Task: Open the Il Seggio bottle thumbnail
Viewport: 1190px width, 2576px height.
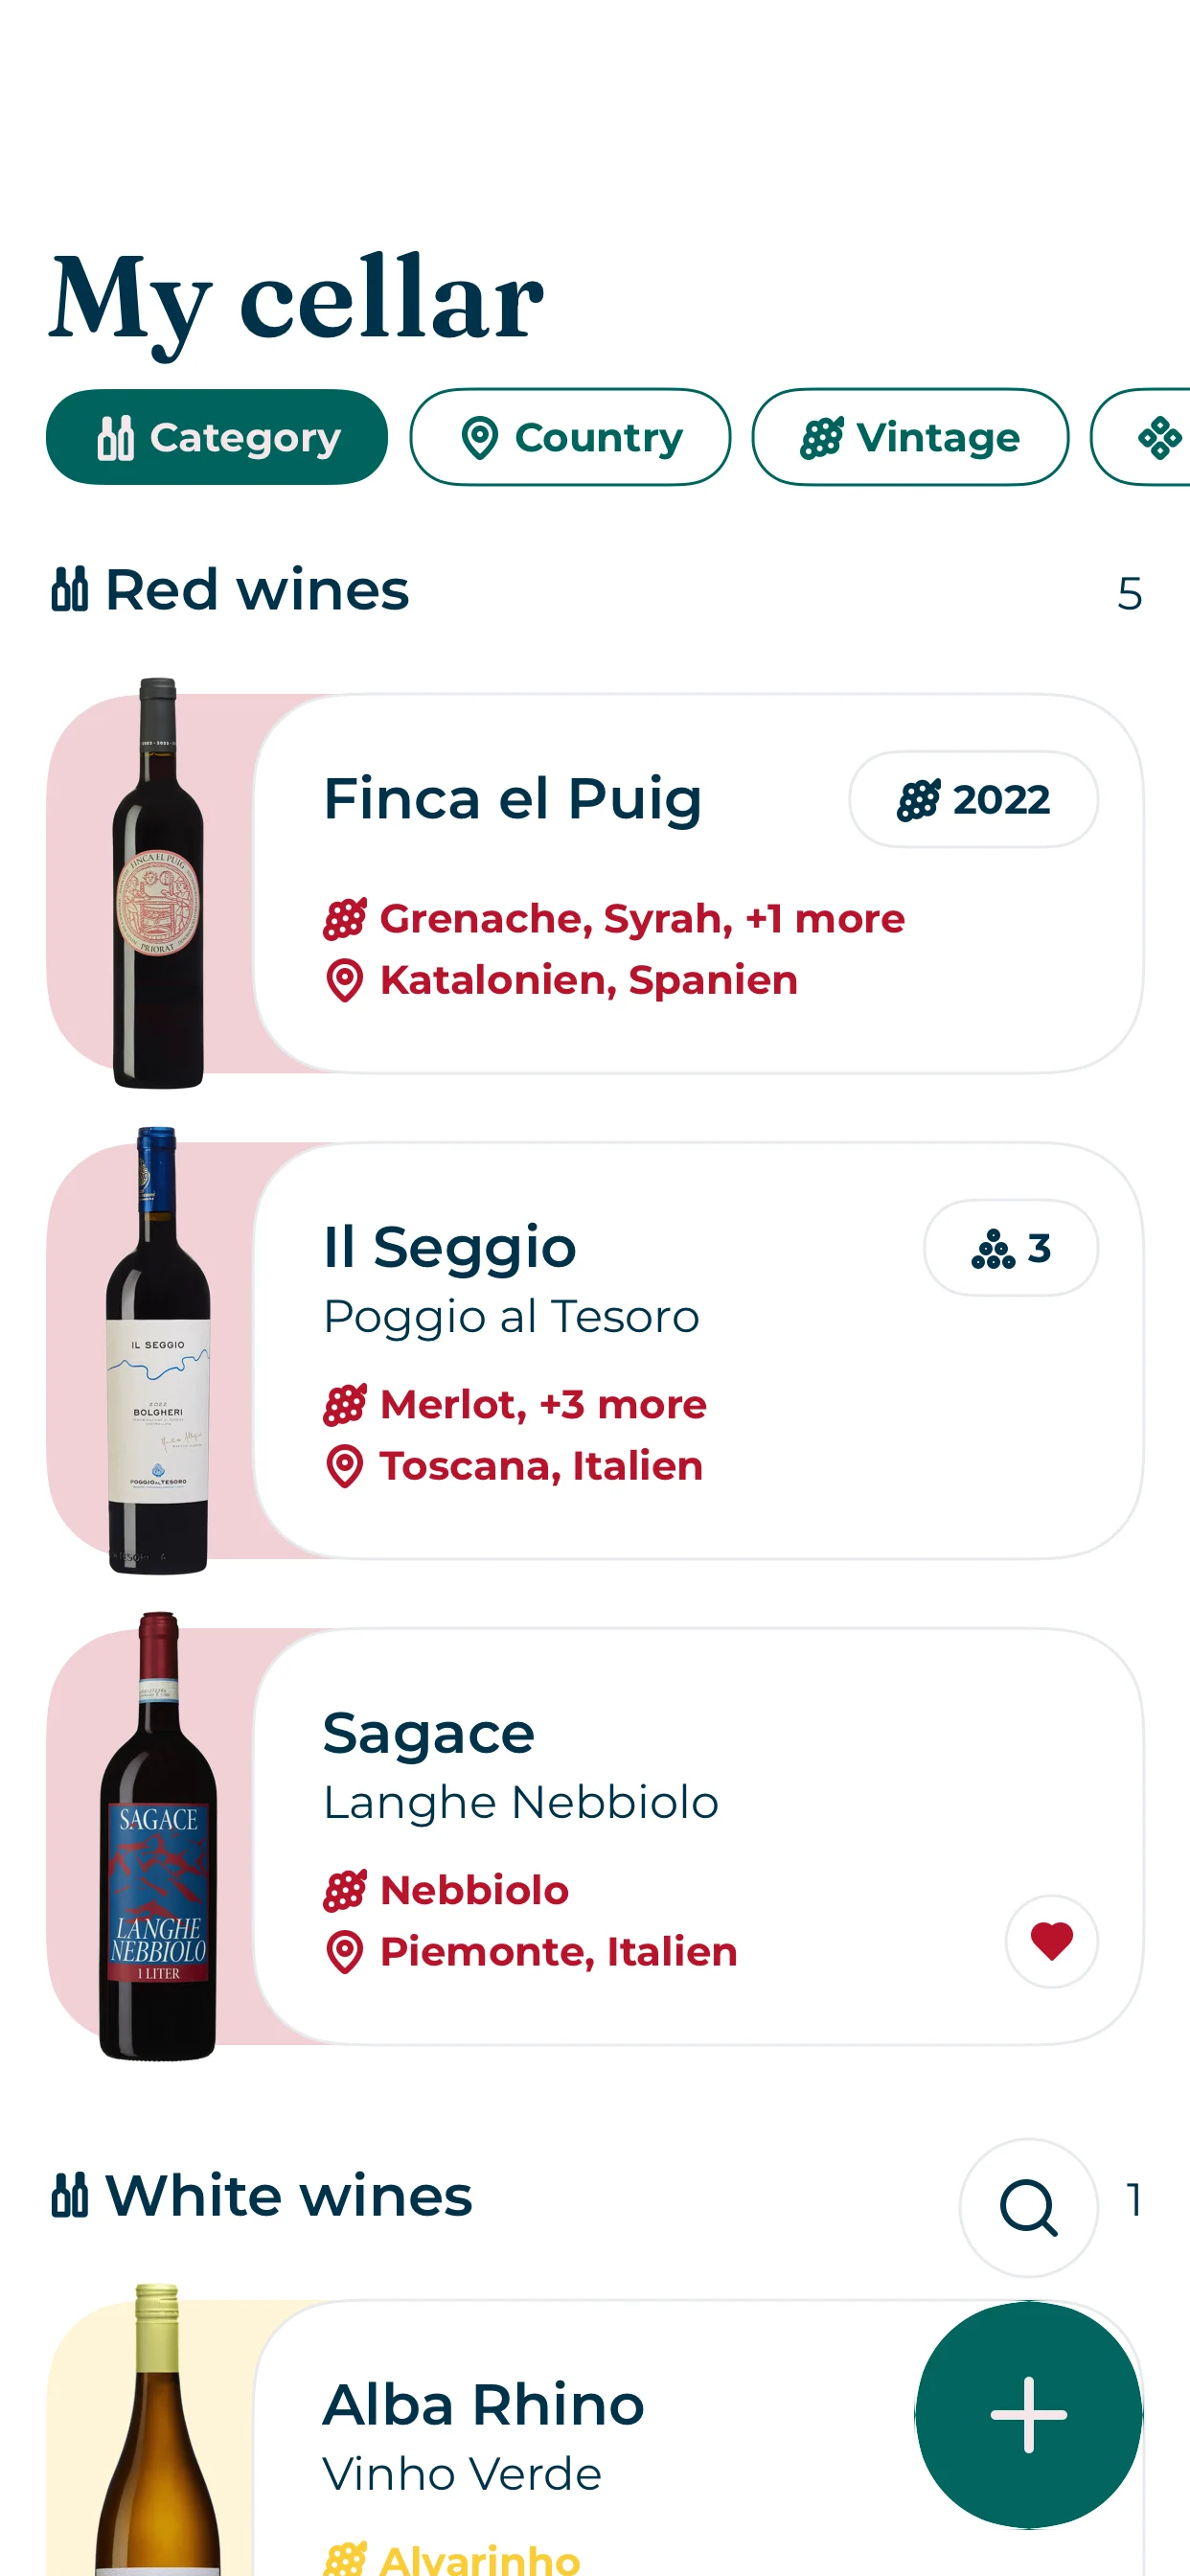Action: point(157,1350)
